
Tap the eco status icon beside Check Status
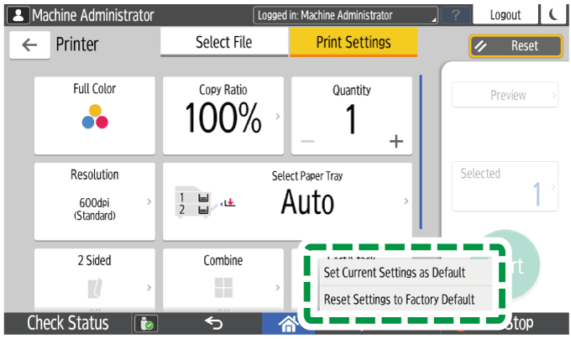click(x=144, y=324)
